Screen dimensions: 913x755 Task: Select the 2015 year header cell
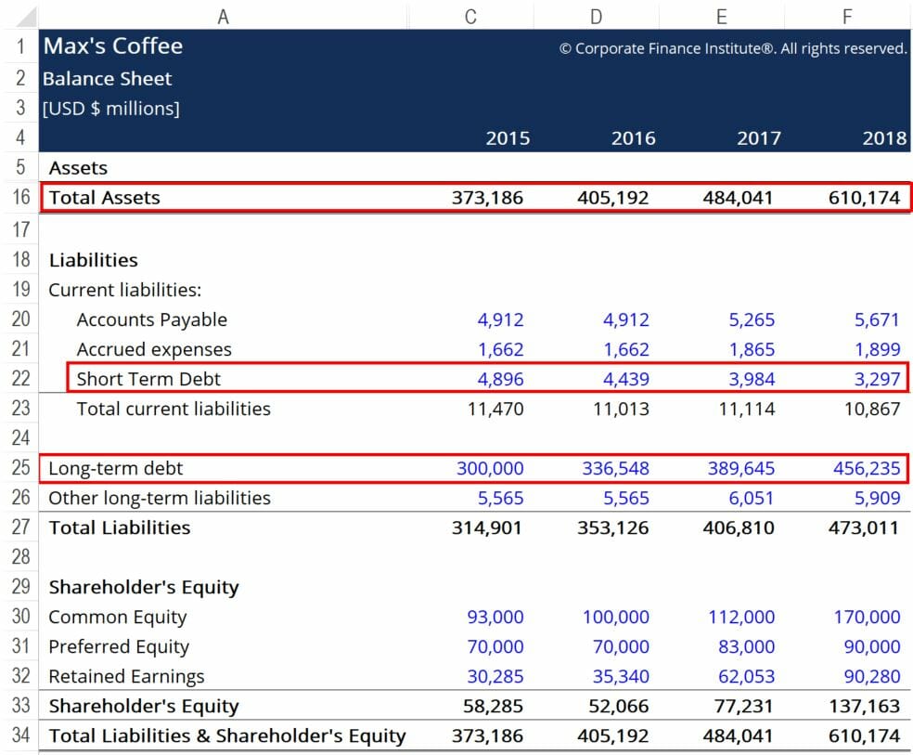(508, 137)
